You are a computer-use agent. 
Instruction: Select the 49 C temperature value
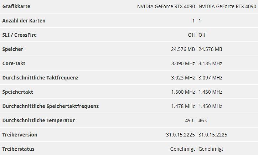click(x=190, y=120)
